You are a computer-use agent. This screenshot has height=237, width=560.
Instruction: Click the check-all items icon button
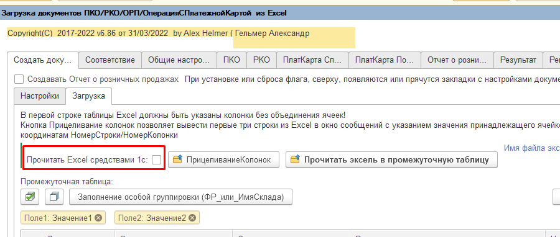pos(30,197)
